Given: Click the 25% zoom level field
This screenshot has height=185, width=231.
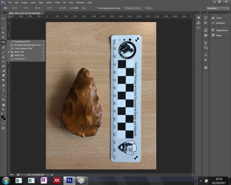Looking at the screenshot, I should [12, 175].
